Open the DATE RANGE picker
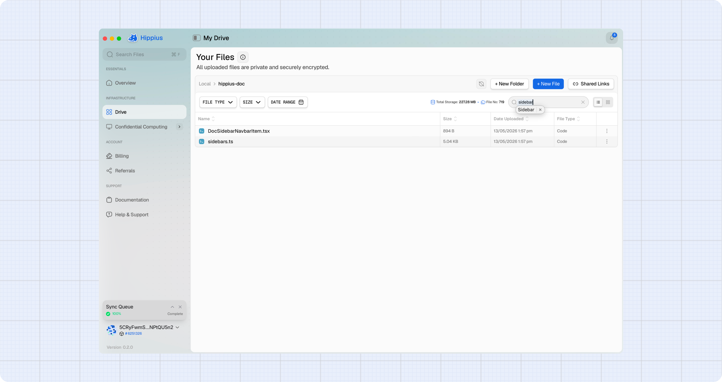 (x=288, y=102)
